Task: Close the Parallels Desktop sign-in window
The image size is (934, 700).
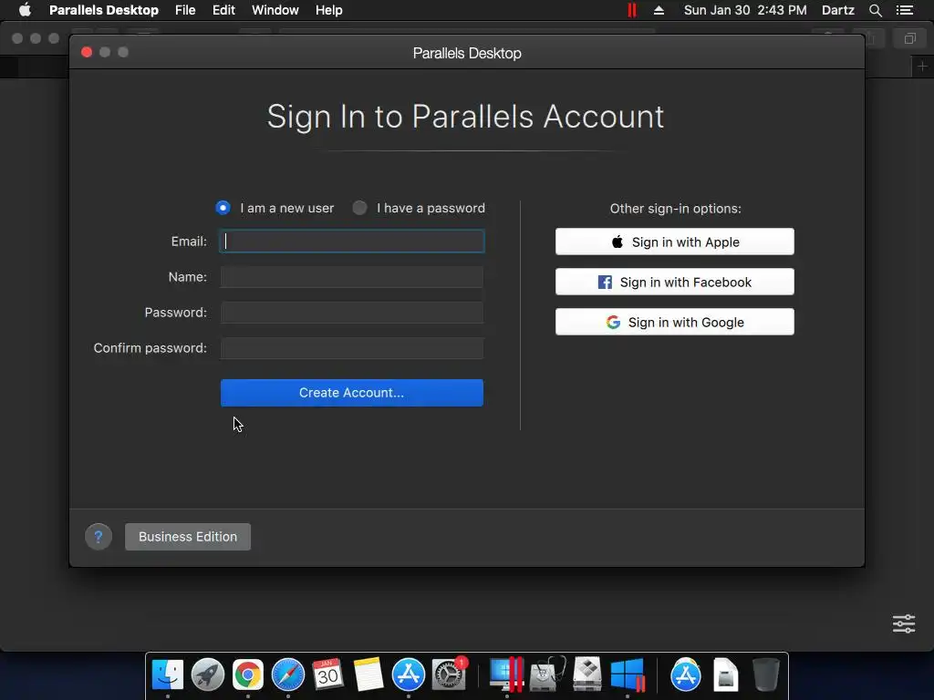Action: point(87,52)
